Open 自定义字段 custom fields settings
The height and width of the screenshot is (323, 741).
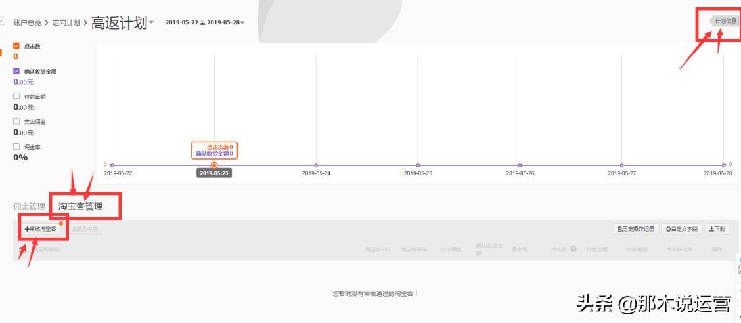tap(681, 229)
